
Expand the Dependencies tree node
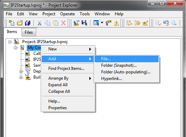21,71
